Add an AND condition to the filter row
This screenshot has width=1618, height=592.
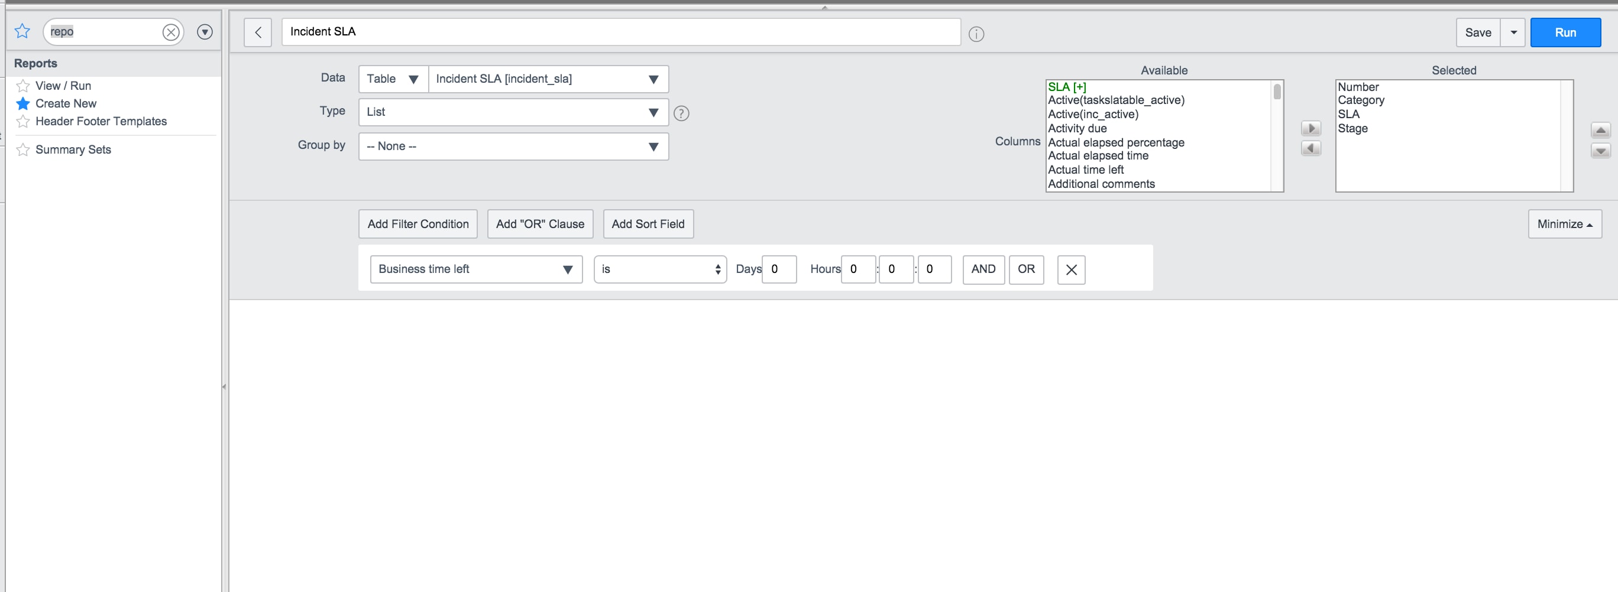983,269
